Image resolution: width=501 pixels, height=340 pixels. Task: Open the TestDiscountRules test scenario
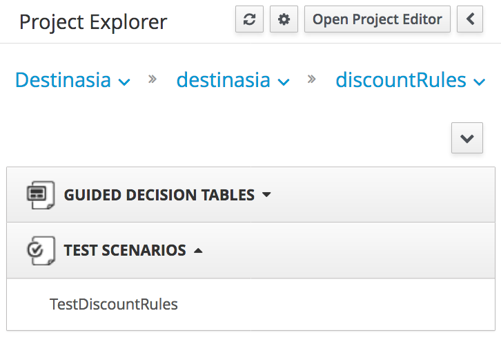(x=114, y=304)
